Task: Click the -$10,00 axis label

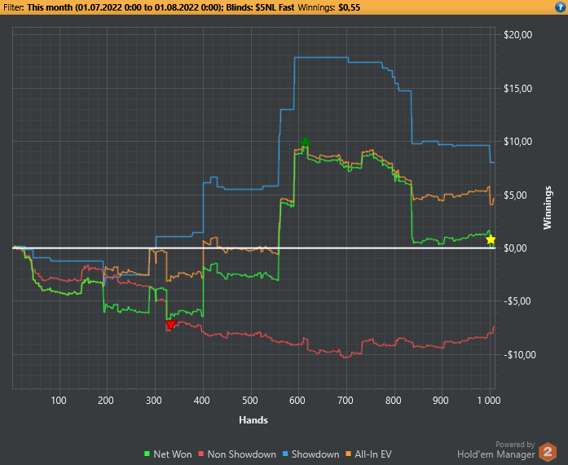Action: pos(518,354)
